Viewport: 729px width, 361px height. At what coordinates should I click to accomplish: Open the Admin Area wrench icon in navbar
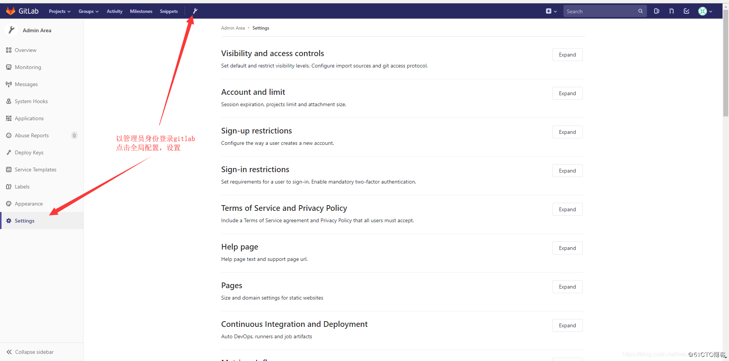(x=195, y=11)
